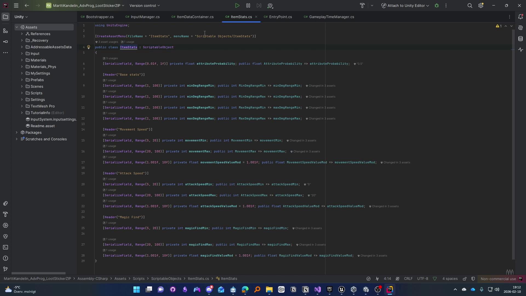Click the lightbulb quick-fix on line 4
526x296 pixels.
pos(88,47)
